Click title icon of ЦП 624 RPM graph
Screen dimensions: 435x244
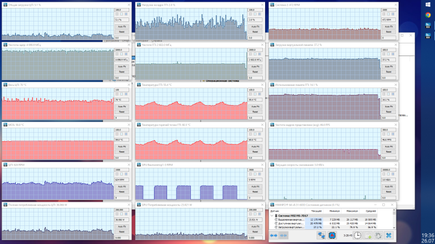pos(5,165)
